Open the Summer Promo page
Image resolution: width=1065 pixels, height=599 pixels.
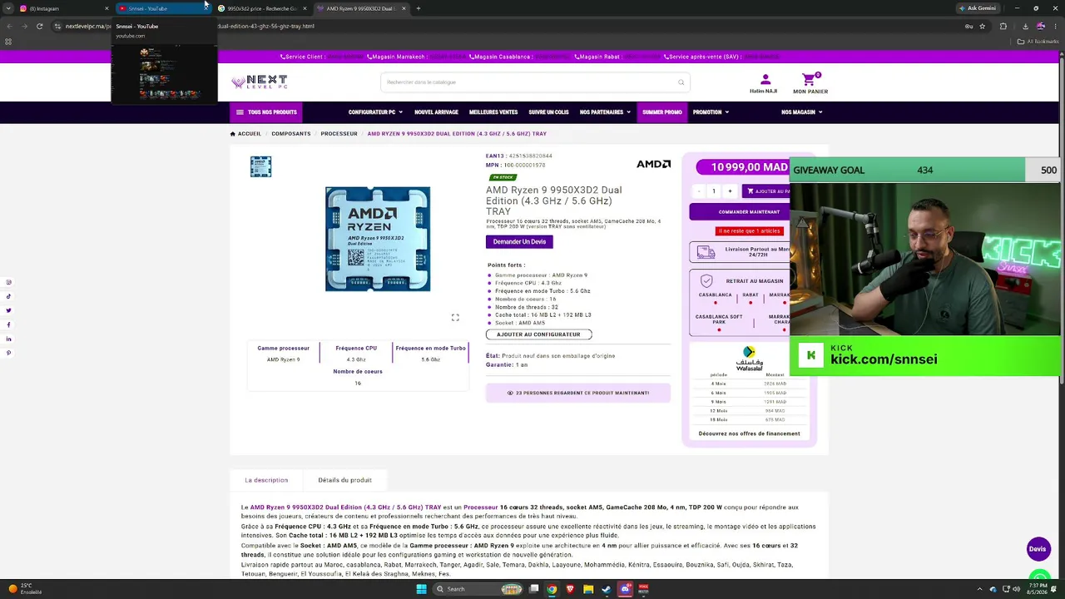[662, 112]
